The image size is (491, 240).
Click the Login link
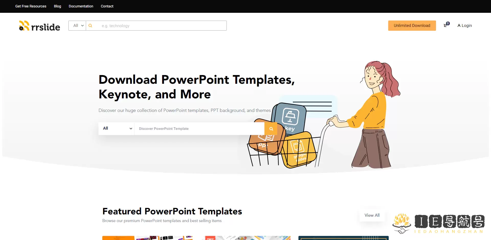coord(464,26)
